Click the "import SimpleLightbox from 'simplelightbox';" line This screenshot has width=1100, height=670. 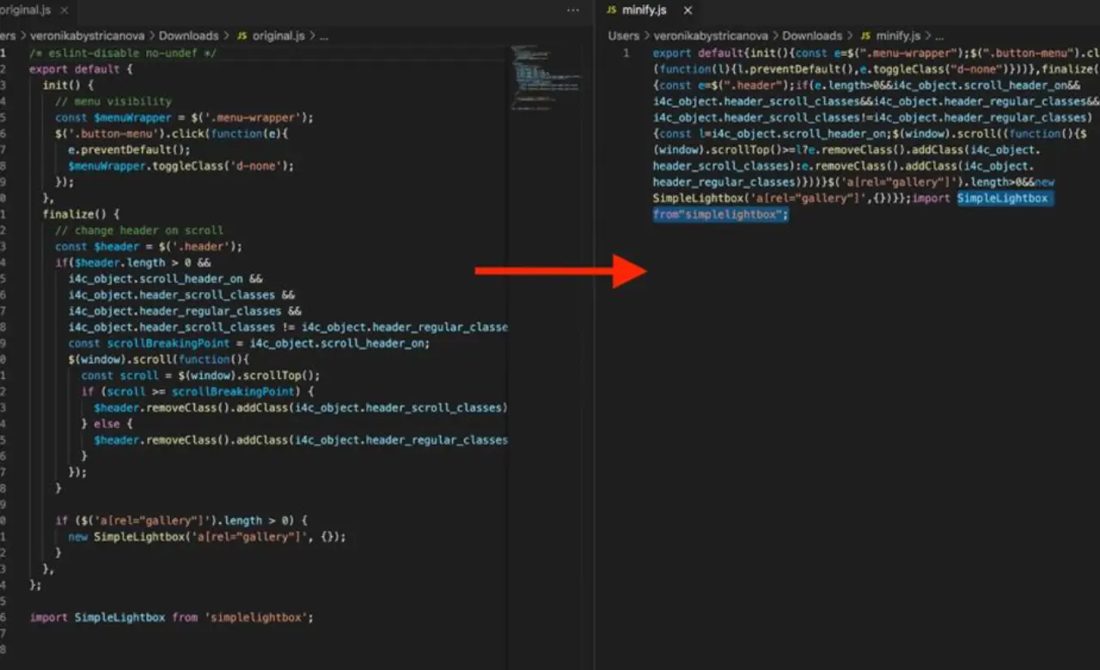pyautogui.click(x=172, y=618)
